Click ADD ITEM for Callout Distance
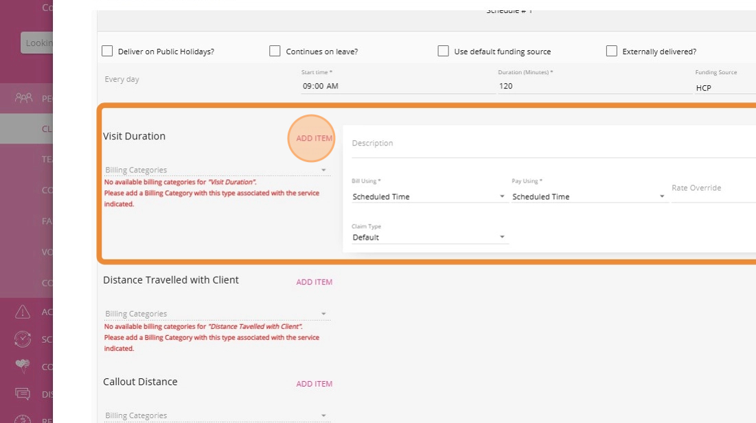This screenshot has height=423, width=756. point(314,384)
